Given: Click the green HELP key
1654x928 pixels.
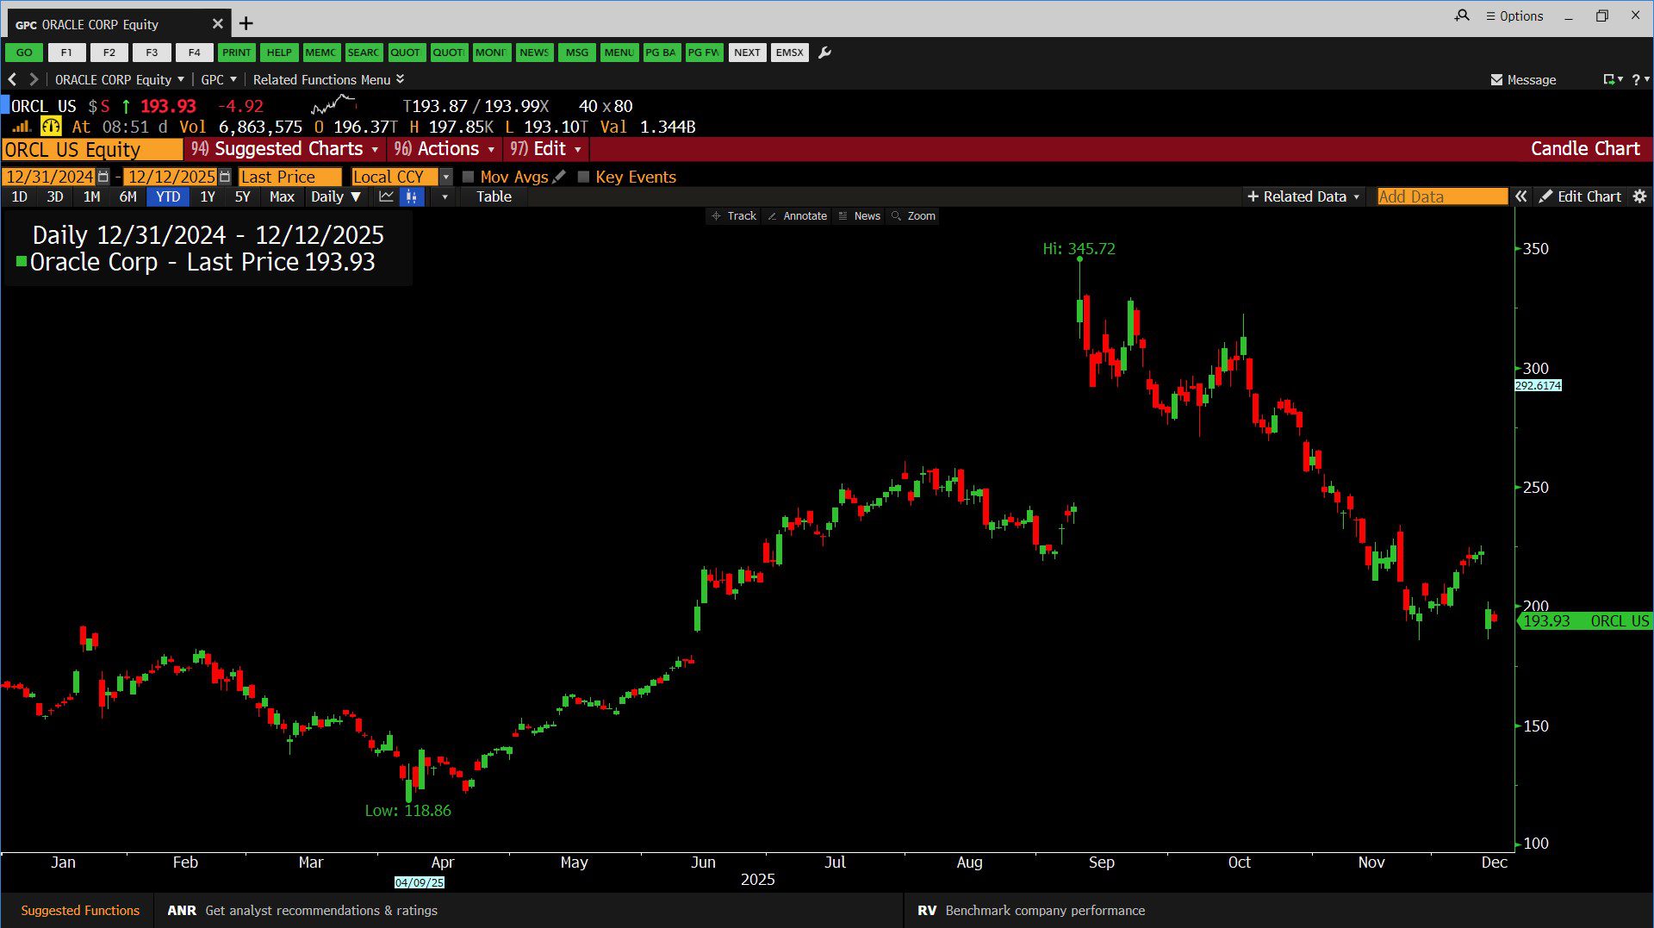Looking at the screenshot, I should click(279, 53).
